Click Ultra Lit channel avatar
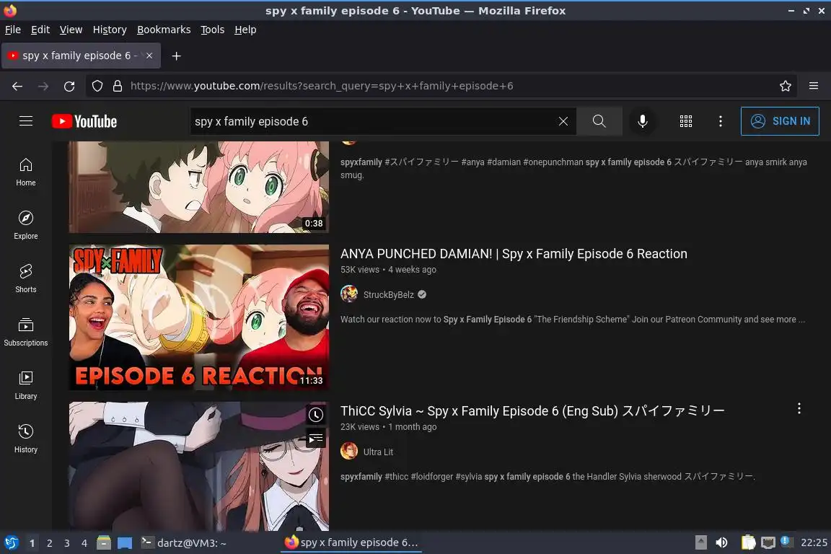This screenshot has height=554, width=831. coord(348,451)
